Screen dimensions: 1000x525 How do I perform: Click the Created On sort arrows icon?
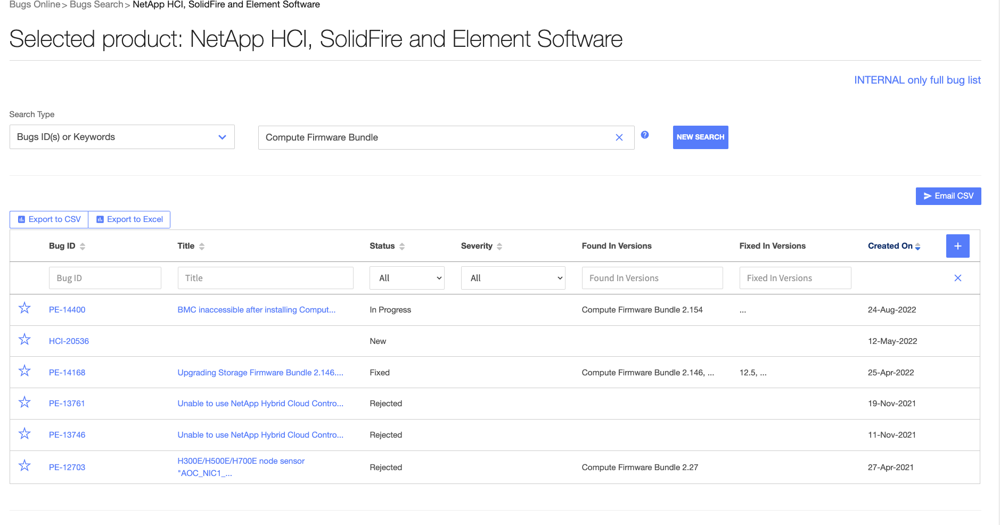(x=917, y=245)
